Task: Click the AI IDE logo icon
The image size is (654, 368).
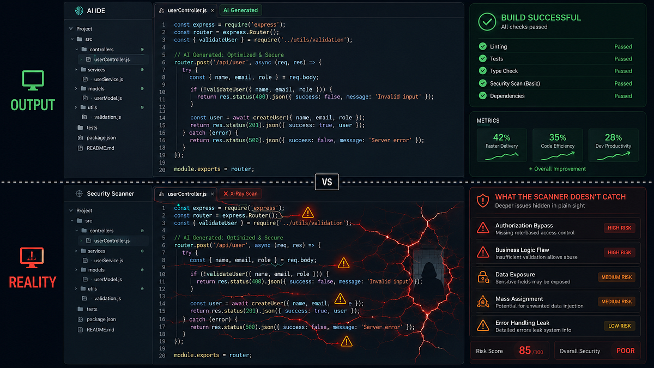Action: (x=78, y=10)
